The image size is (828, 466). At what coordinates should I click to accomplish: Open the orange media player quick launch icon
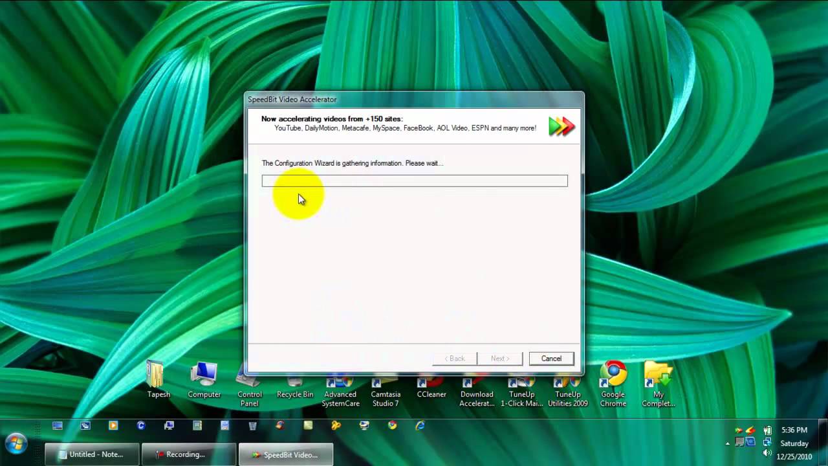point(113,425)
